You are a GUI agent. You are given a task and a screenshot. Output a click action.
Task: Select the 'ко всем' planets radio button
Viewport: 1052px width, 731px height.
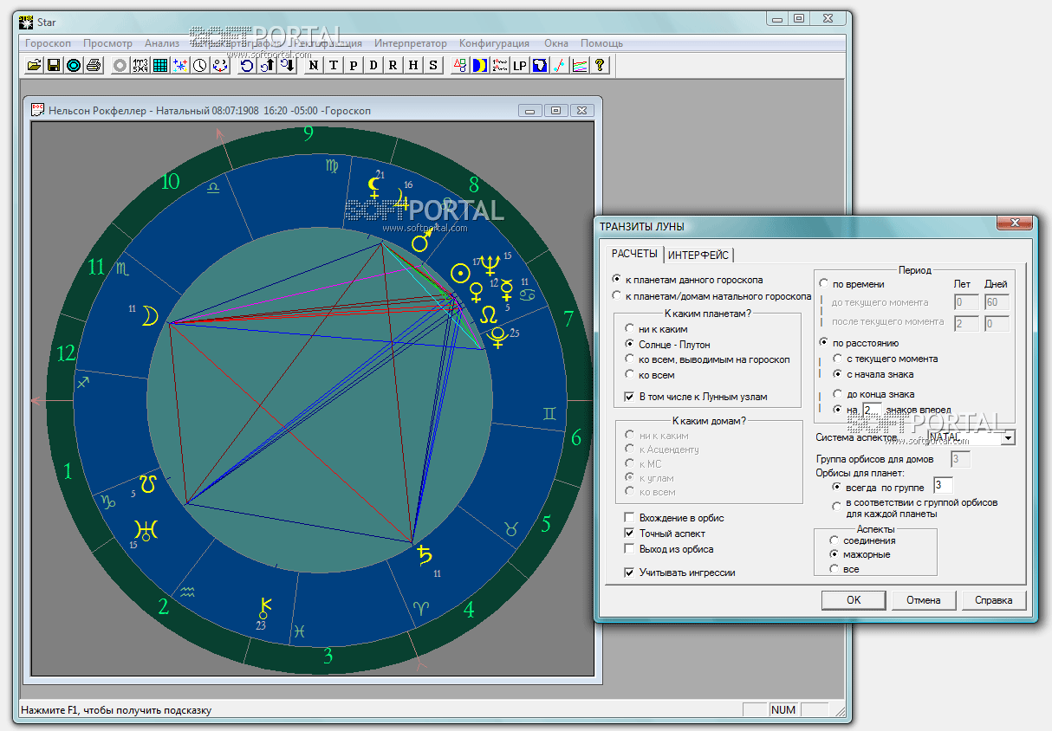click(631, 375)
